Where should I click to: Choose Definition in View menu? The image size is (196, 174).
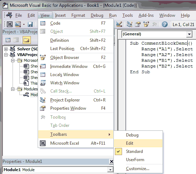click(76, 40)
